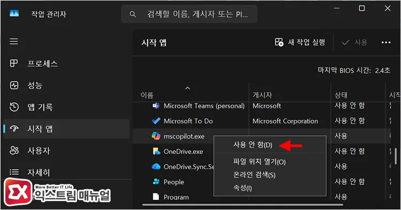Select the Microsoft Teams (personal) row
This screenshot has width=401, height=210.
pos(261,106)
